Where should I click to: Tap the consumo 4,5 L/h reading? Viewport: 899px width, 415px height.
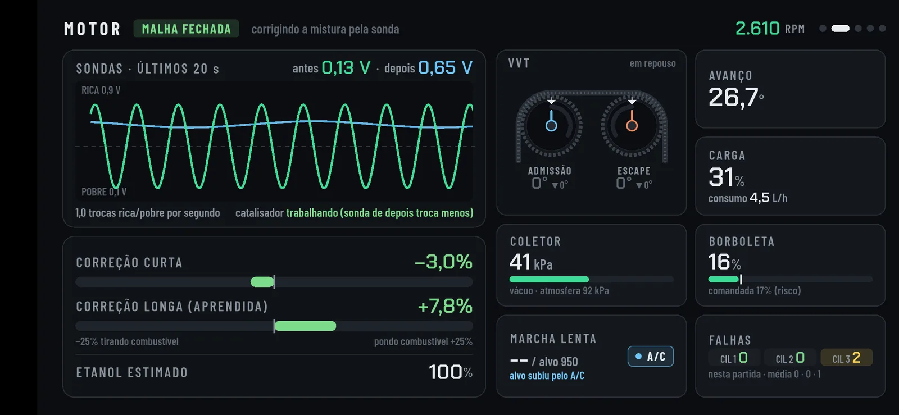click(x=748, y=198)
